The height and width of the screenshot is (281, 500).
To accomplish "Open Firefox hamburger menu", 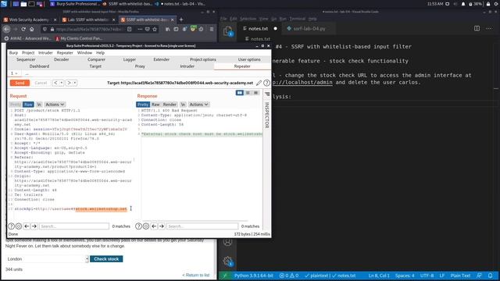I will tap(212, 29).
